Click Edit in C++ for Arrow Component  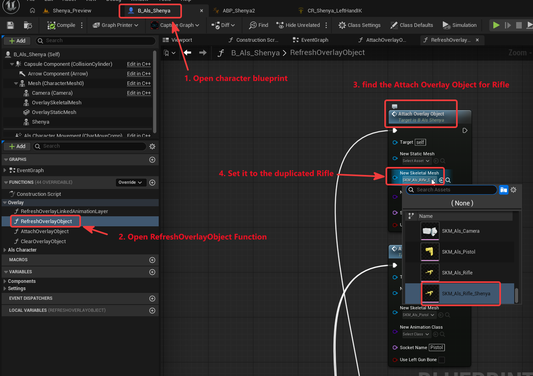[x=139, y=74]
